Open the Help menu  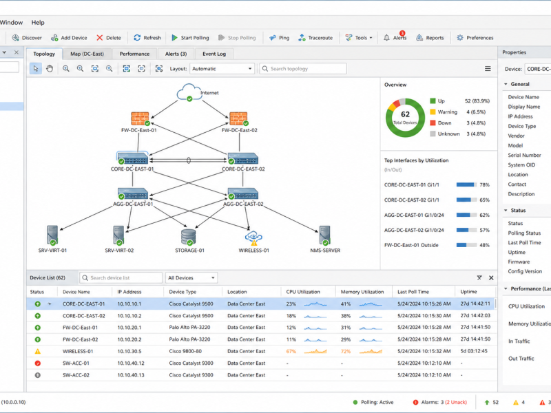38,23
